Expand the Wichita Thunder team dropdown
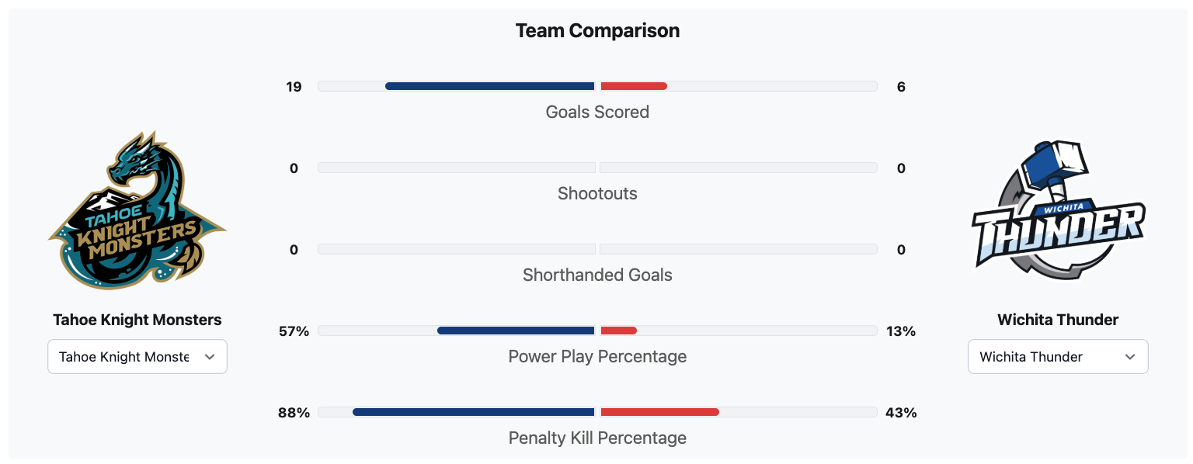 (1058, 357)
